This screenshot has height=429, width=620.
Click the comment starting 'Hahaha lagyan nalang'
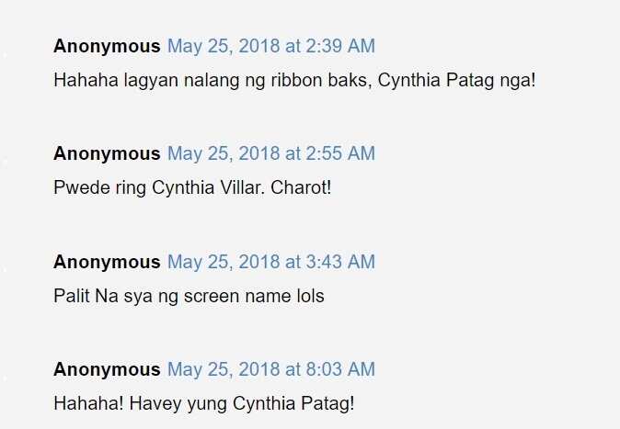[294, 81]
